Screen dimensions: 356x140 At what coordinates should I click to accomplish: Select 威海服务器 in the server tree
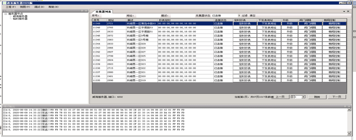(20, 16)
